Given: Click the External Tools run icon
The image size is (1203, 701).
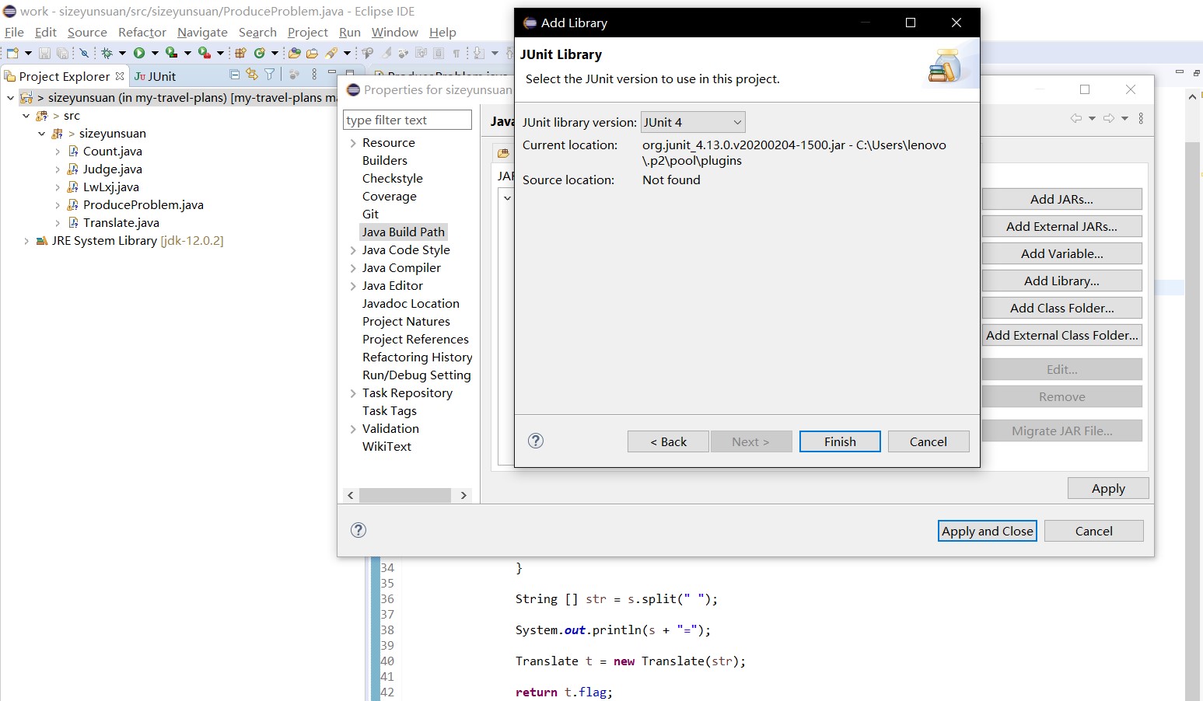Looking at the screenshot, I should click(x=204, y=53).
